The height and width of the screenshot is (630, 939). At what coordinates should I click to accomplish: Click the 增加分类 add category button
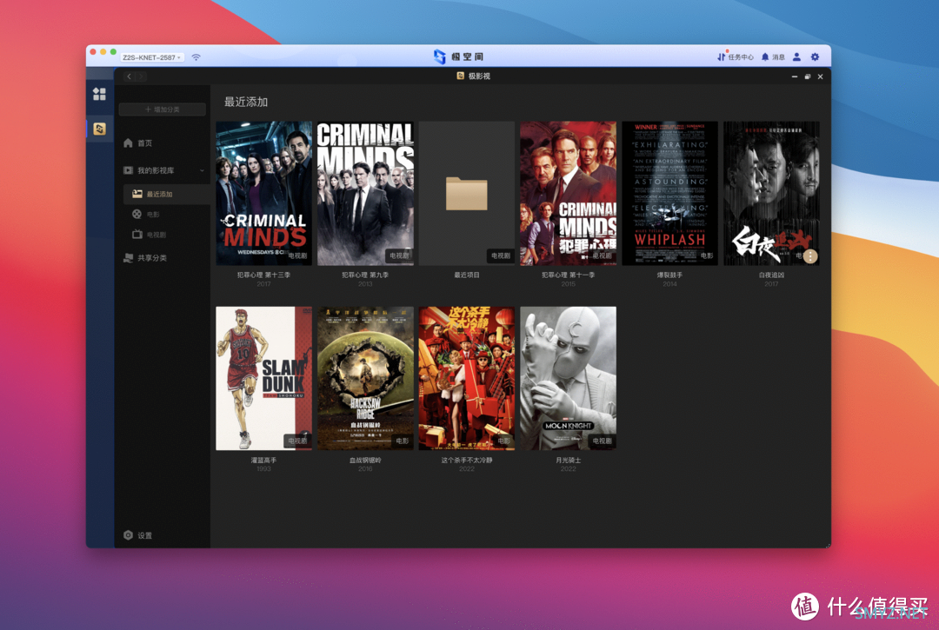click(163, 109)
